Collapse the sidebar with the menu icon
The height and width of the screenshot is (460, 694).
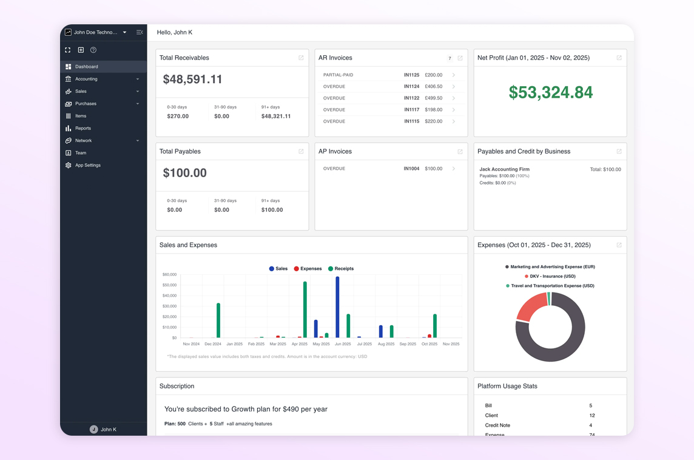[x=140, y=32]
